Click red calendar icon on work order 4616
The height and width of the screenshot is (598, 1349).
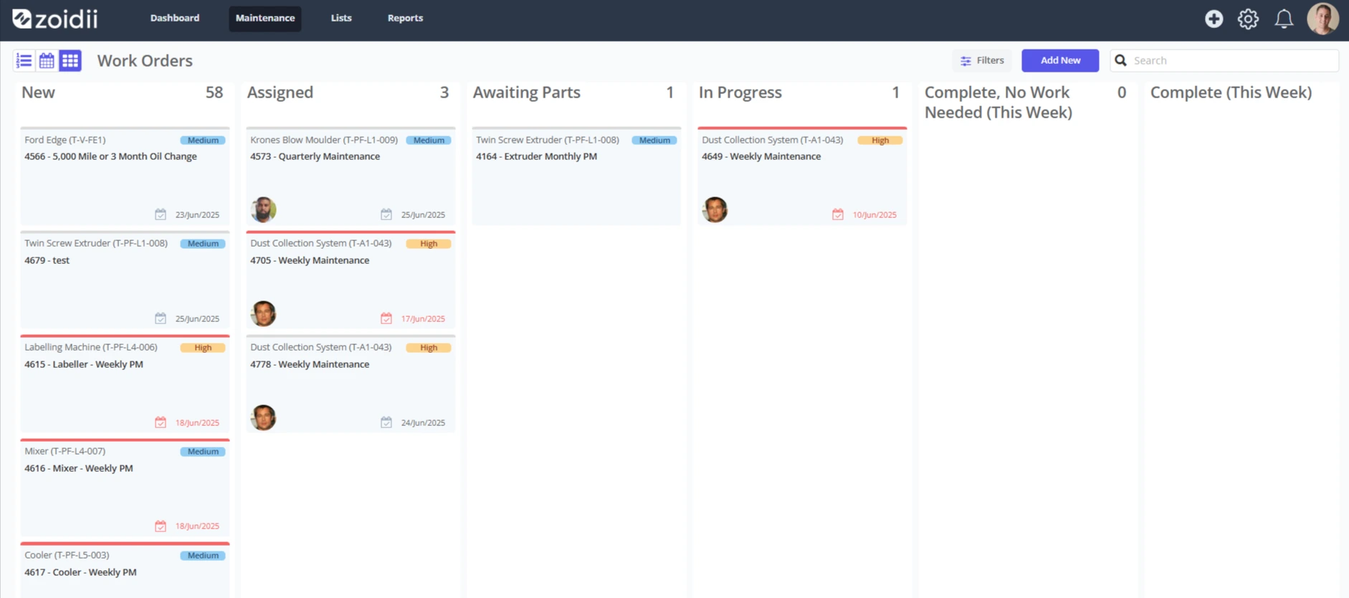point(161,526)
